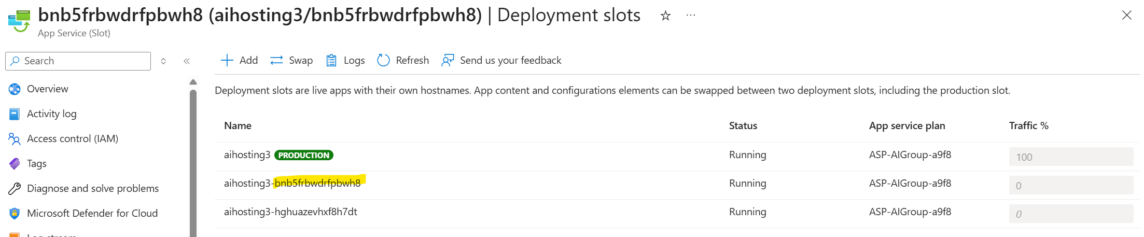Click traffic field for bnb5frbwdrfpbwh8 slot
The width and height of the screenshot is (1144, 237).
click(1071, 185)
